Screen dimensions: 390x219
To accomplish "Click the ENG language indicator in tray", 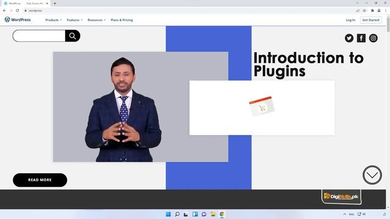I will 352,214.
